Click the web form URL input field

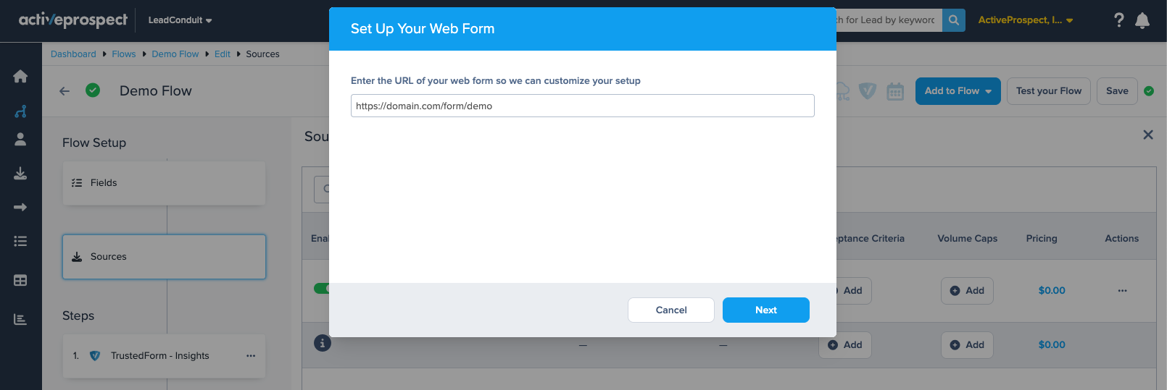click(x=582, y=106)
